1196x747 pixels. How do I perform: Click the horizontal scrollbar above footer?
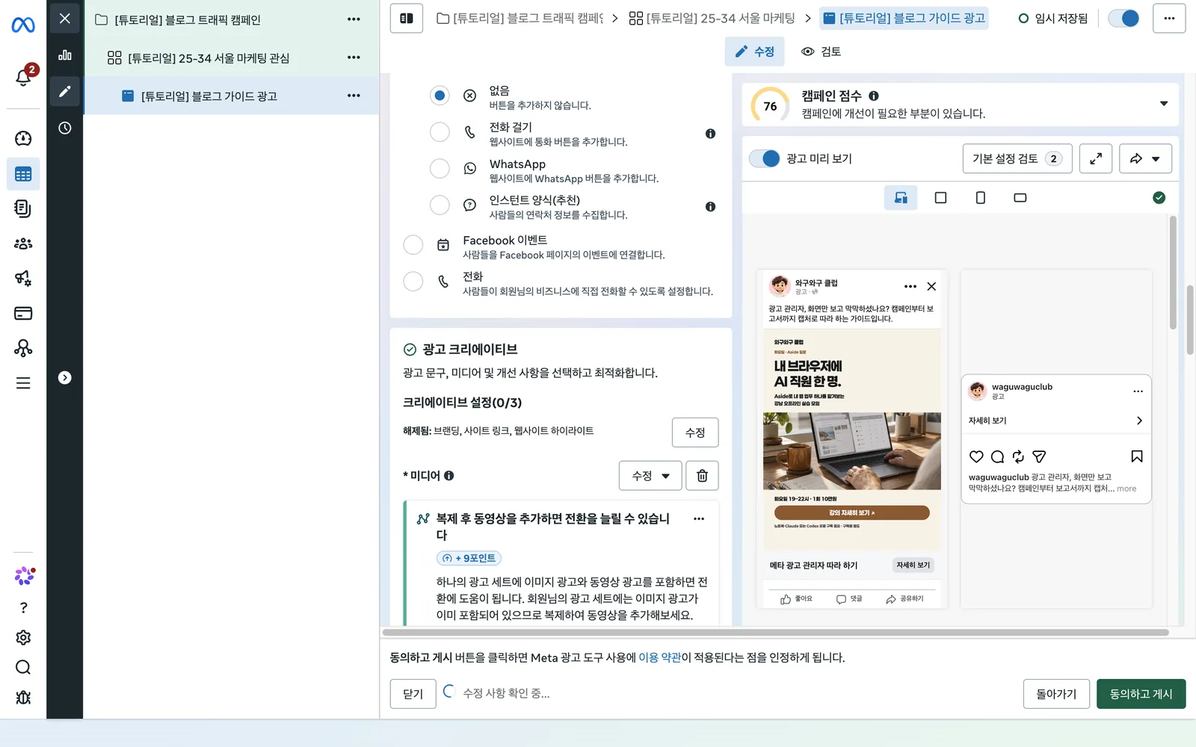coord(775,633)
